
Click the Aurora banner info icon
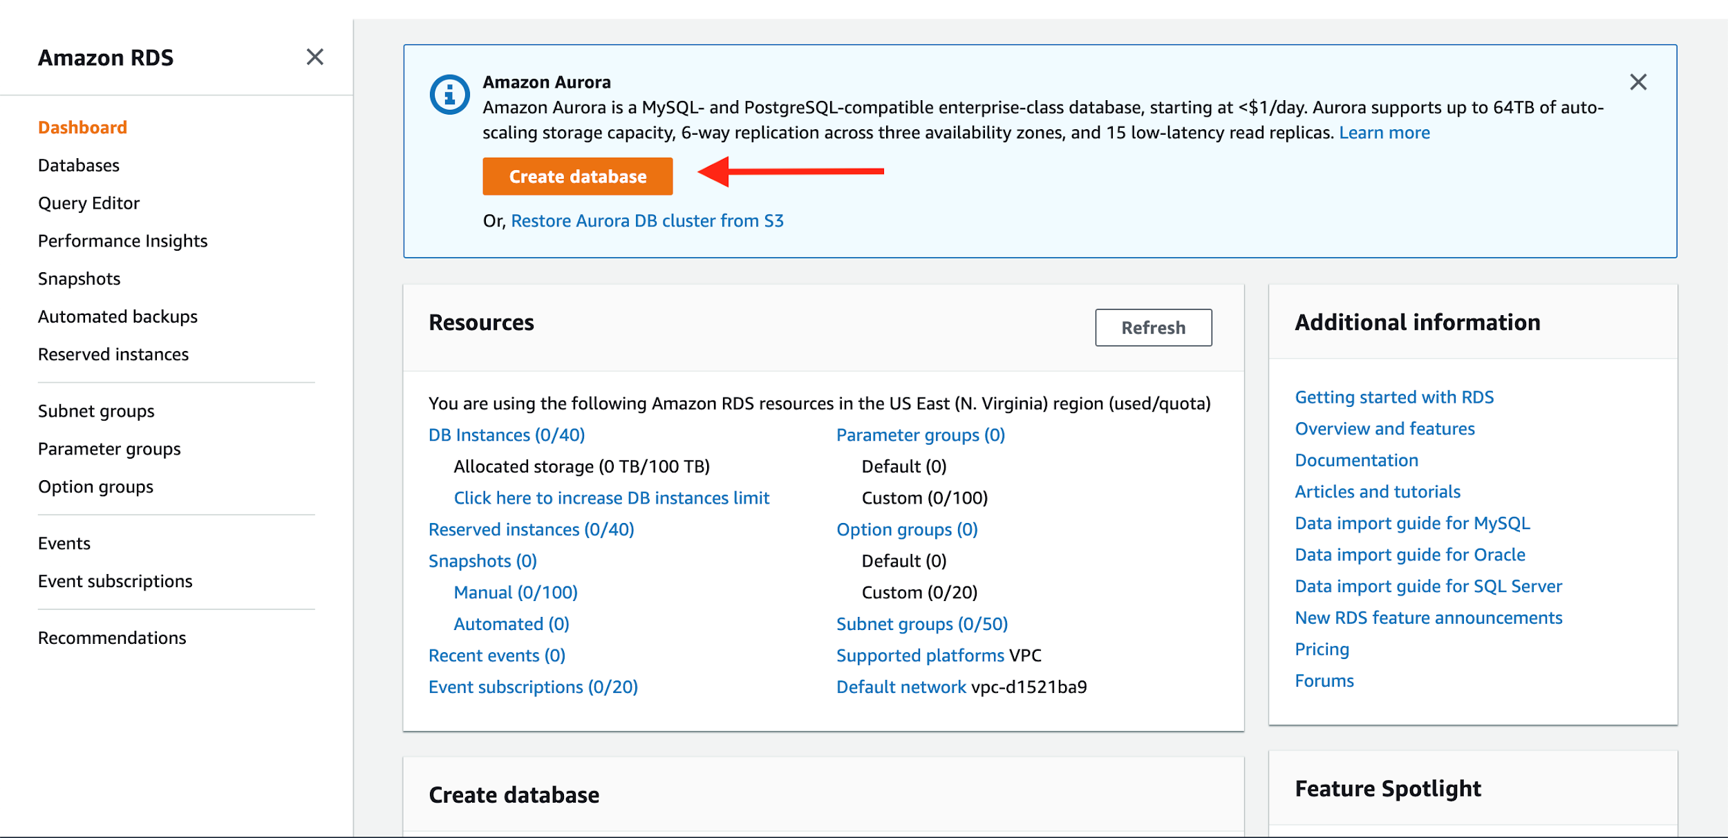coord(449,95)
